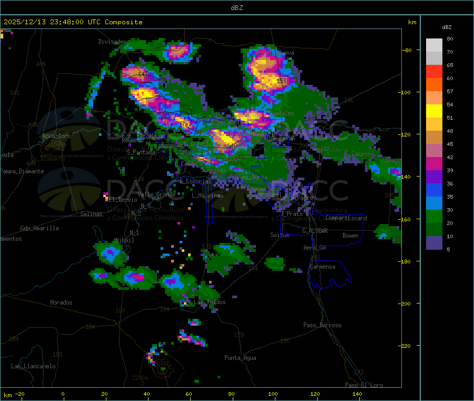
Task: Select the 'G_Campos' label
Action: point(358,154)
